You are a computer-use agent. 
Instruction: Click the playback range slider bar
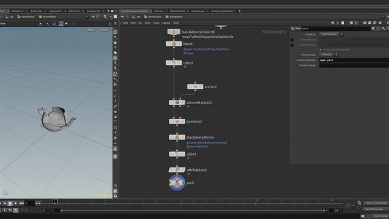click(x=193, y=210)
